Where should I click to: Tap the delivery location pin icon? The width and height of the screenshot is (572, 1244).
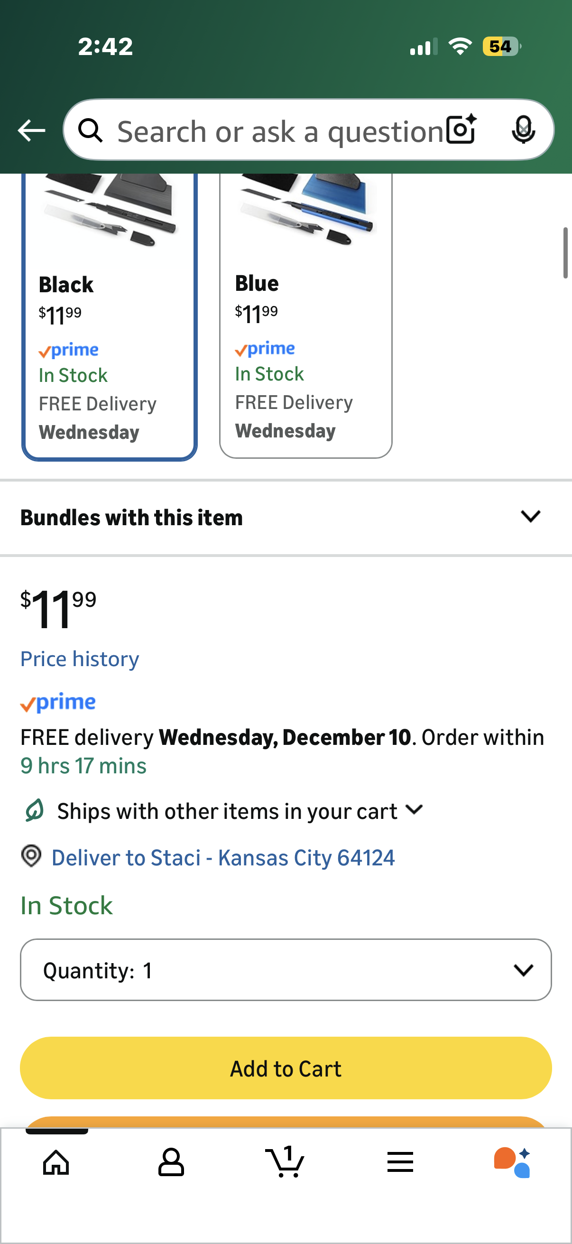(31, 856)
